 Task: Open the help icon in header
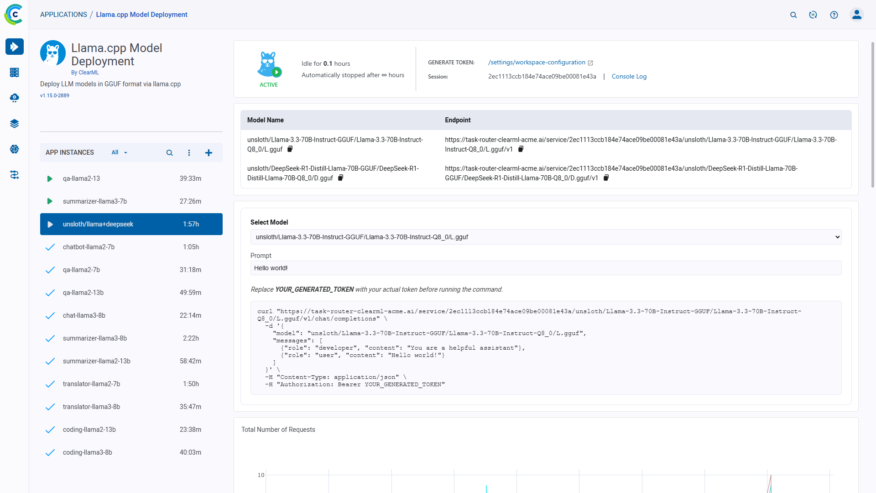coord(834,15)
